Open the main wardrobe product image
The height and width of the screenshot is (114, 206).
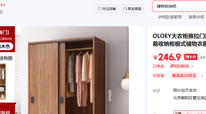tap(75, 70)
